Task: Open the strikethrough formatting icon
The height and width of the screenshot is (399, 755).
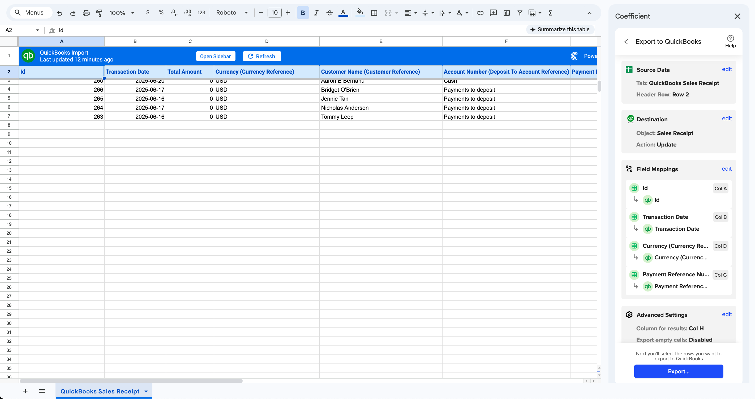Action: (x=330, y=12)
